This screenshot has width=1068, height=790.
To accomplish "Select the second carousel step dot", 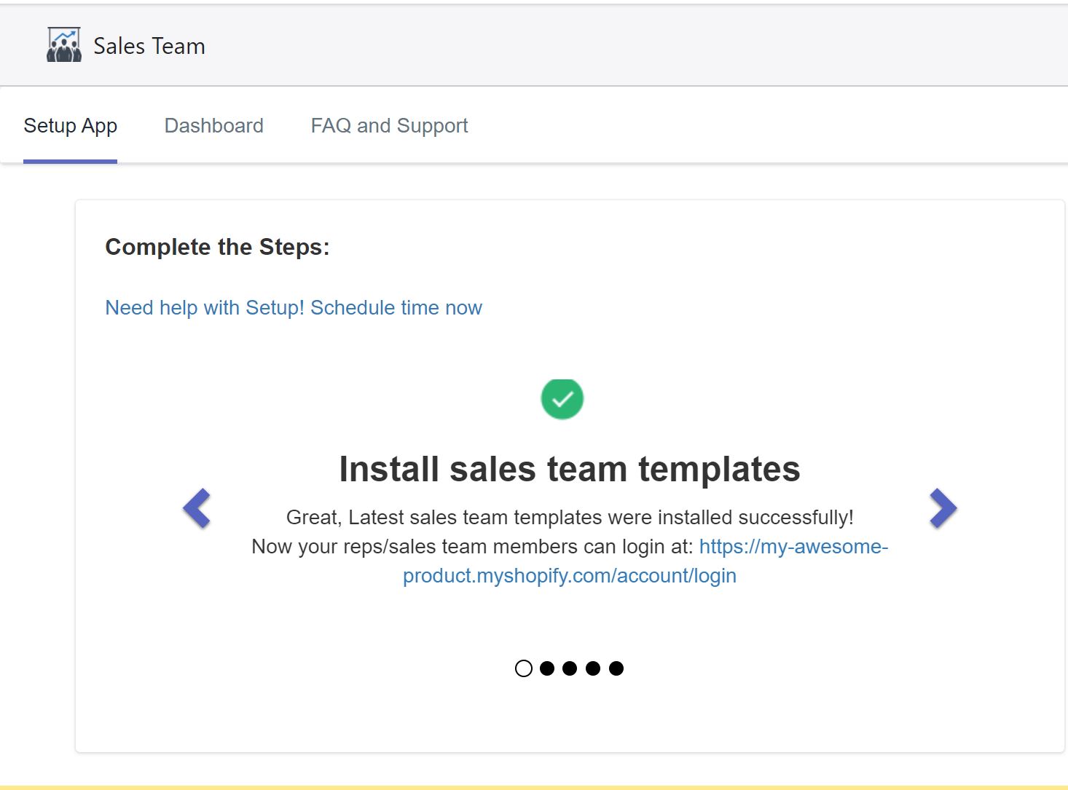I will point(547,668).
